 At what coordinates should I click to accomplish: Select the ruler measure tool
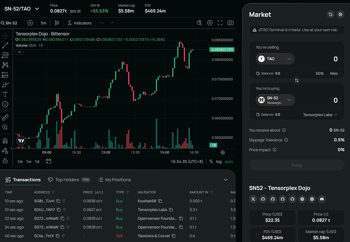coord(5,117)
